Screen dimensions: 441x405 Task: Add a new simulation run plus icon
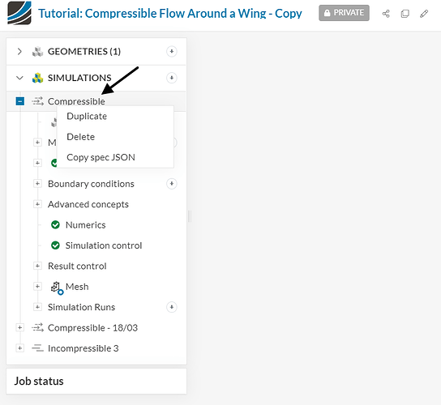tap(172, 307)
